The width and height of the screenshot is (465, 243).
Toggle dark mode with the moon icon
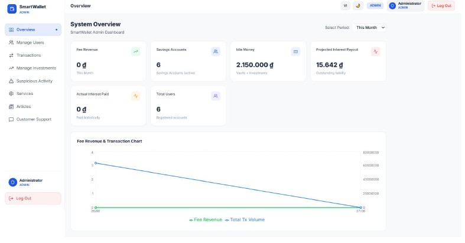pyautogui.click(x=358, y=6)
